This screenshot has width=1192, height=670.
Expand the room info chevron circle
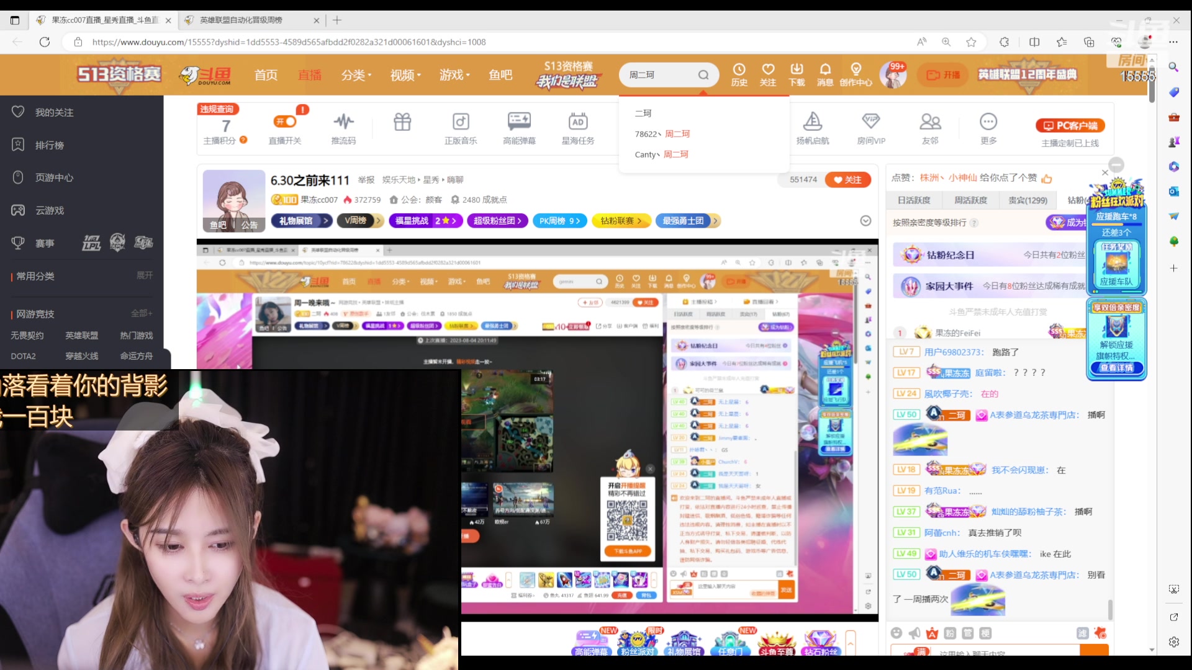click(865, 221)
